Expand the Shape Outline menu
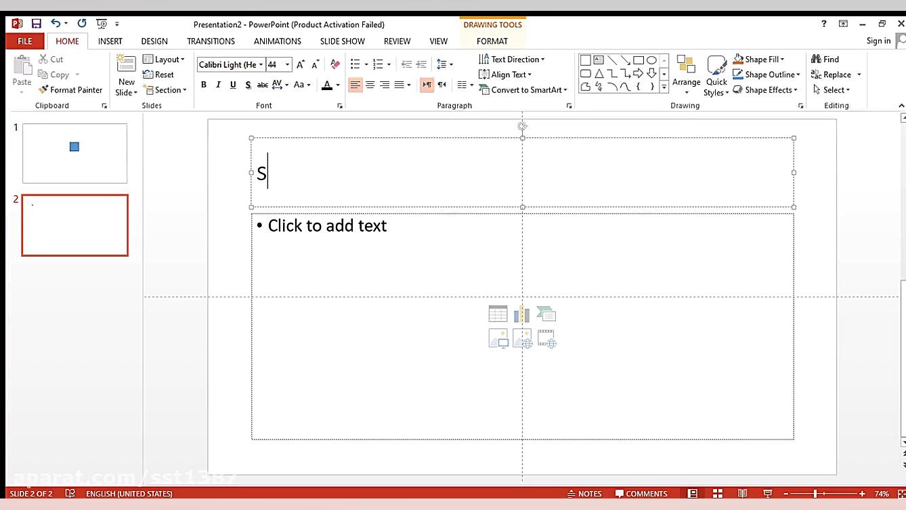This screenshot has height=510, width=906. 767,75
